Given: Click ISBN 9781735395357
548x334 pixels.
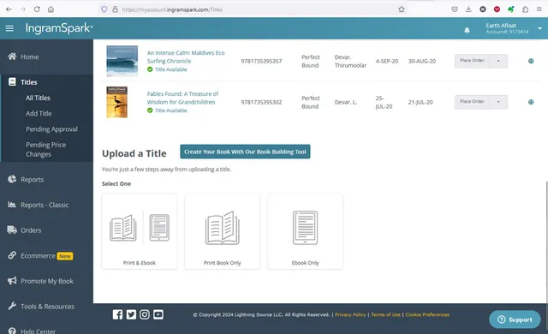Looking at the screenshot, I should (261, 61).
